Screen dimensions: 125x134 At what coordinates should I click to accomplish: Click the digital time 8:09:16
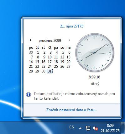[x=95, y=77]
